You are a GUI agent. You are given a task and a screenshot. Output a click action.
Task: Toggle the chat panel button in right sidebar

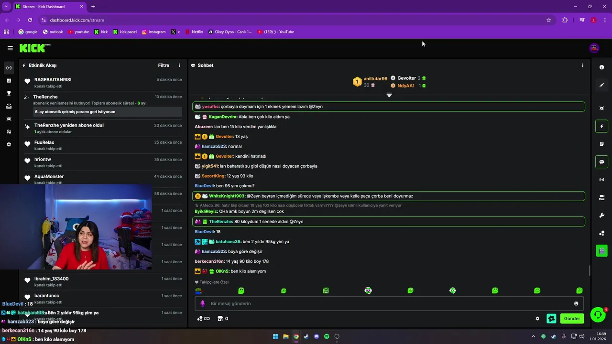coord(601,162)
